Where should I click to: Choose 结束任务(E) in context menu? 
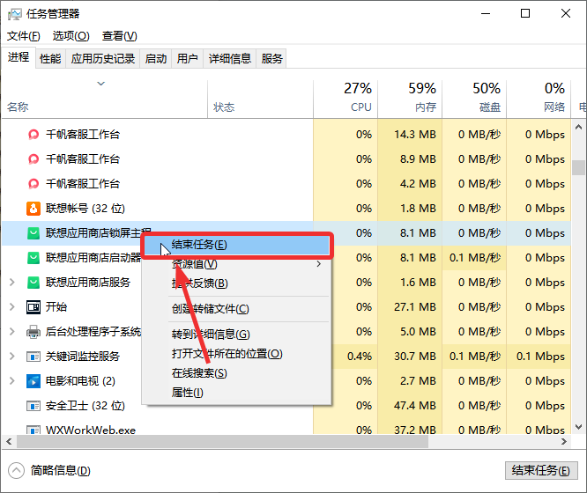(x=236, y=245)
